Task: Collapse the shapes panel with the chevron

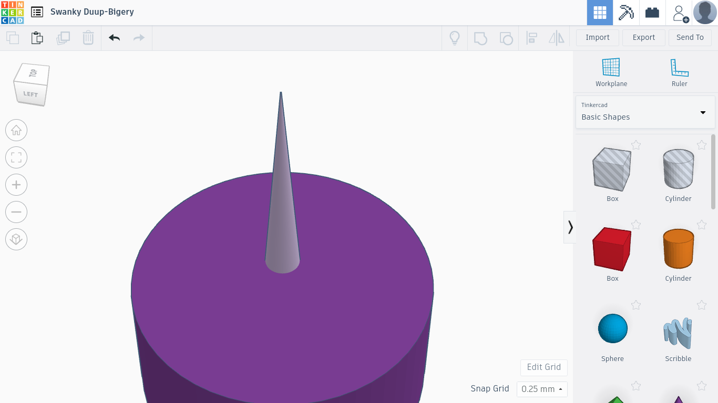Action: 570,227
